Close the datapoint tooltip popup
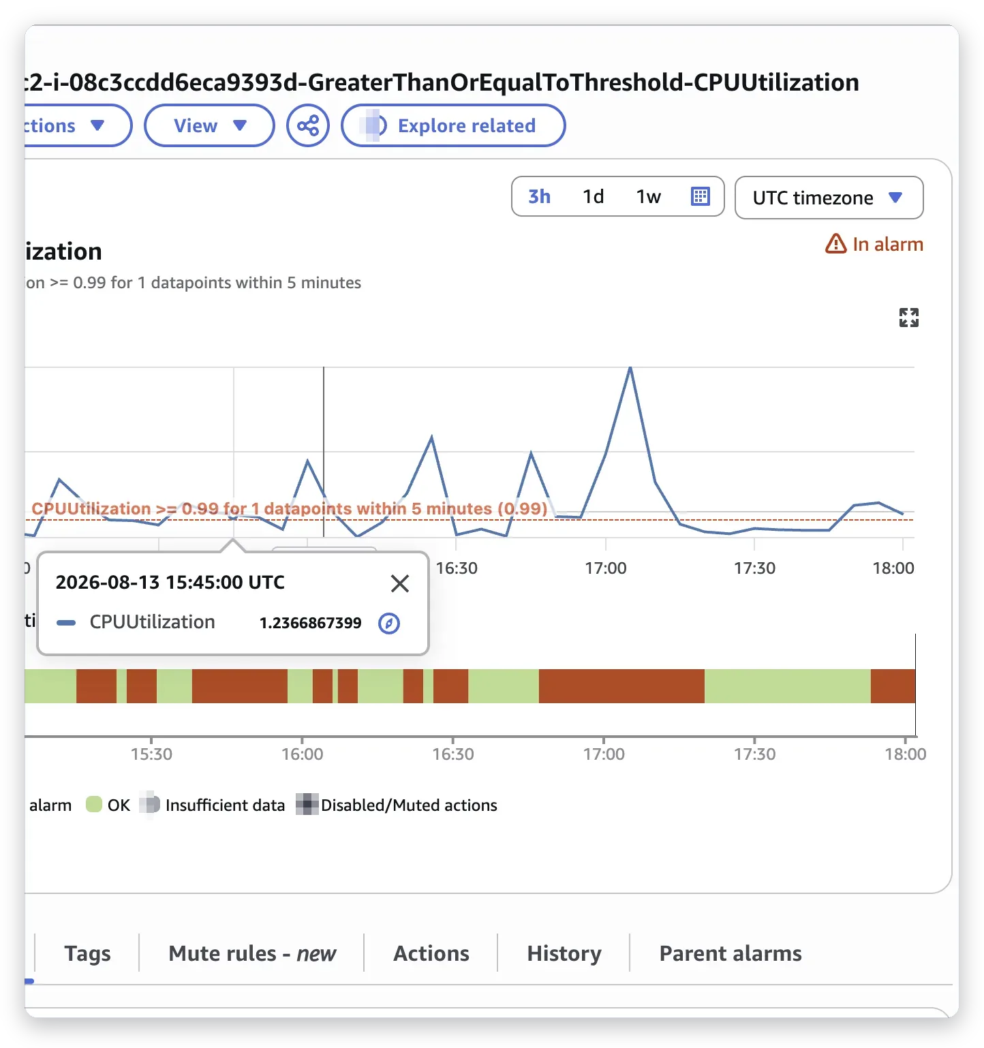 point(400,583)
